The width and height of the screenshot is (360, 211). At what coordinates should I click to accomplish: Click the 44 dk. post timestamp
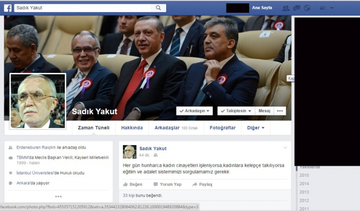pos(145,155)
